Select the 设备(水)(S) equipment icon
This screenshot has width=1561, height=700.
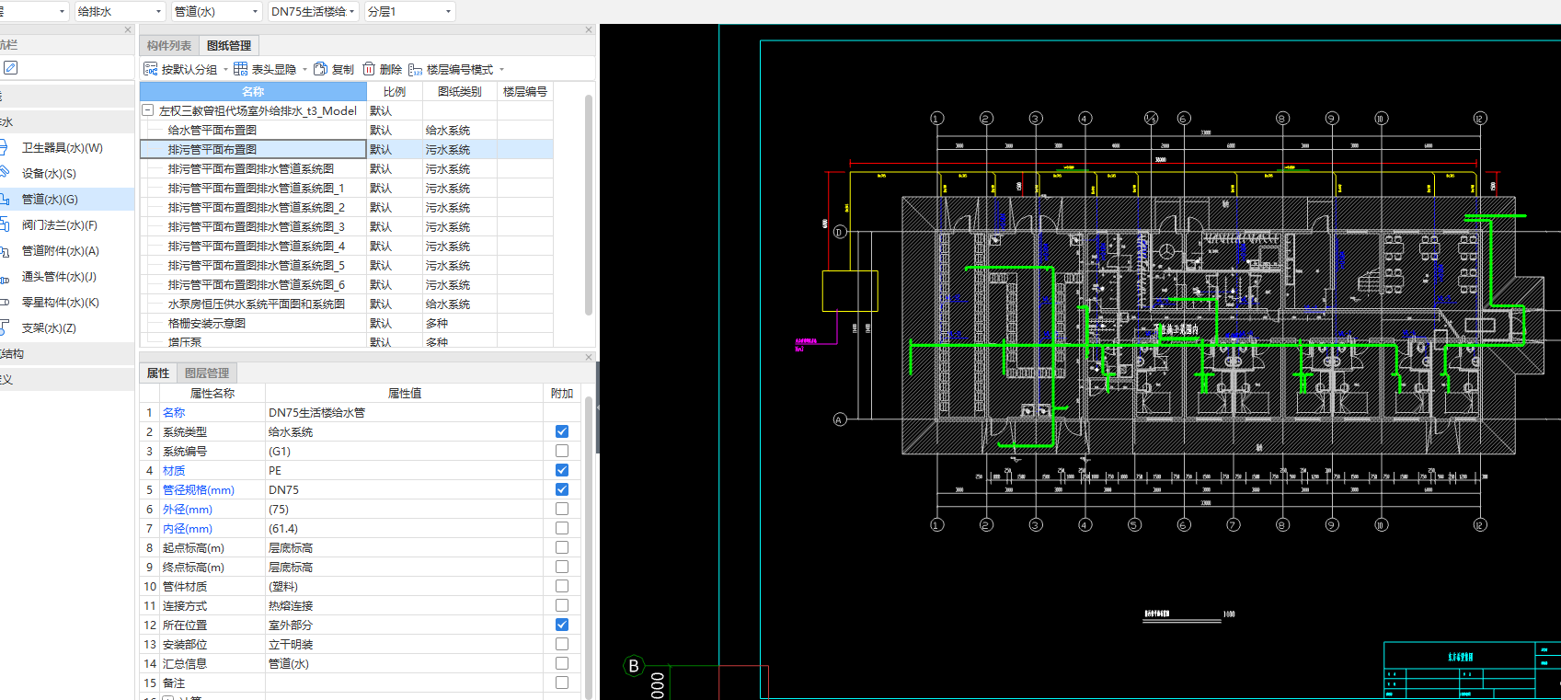[x=5, y=173]
